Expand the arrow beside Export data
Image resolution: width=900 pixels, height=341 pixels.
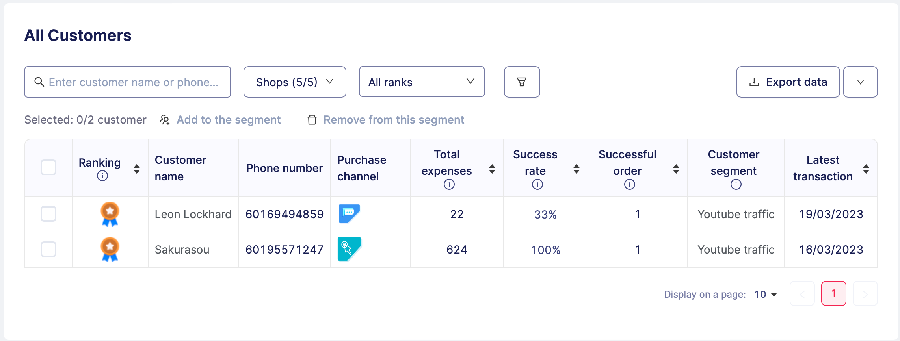[x=860, y=82]
